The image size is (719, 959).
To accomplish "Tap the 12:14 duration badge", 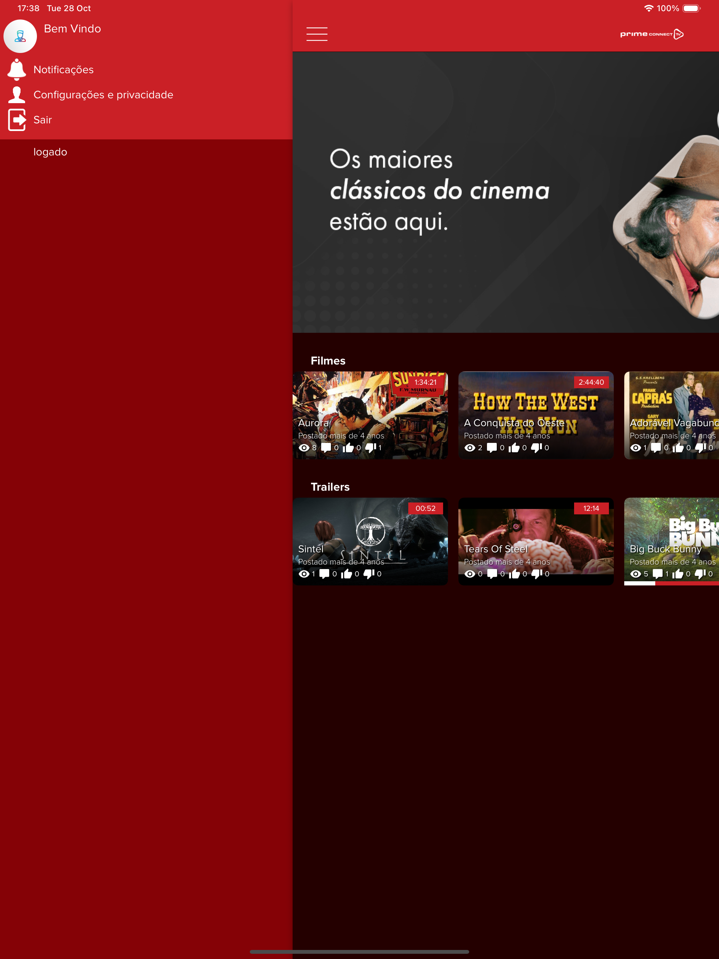I will coord(591,508).
